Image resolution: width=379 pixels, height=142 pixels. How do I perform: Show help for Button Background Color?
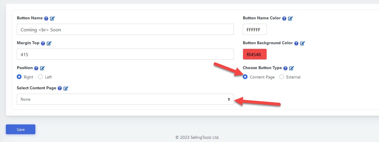pyautogui.click(x=296, y=43)
